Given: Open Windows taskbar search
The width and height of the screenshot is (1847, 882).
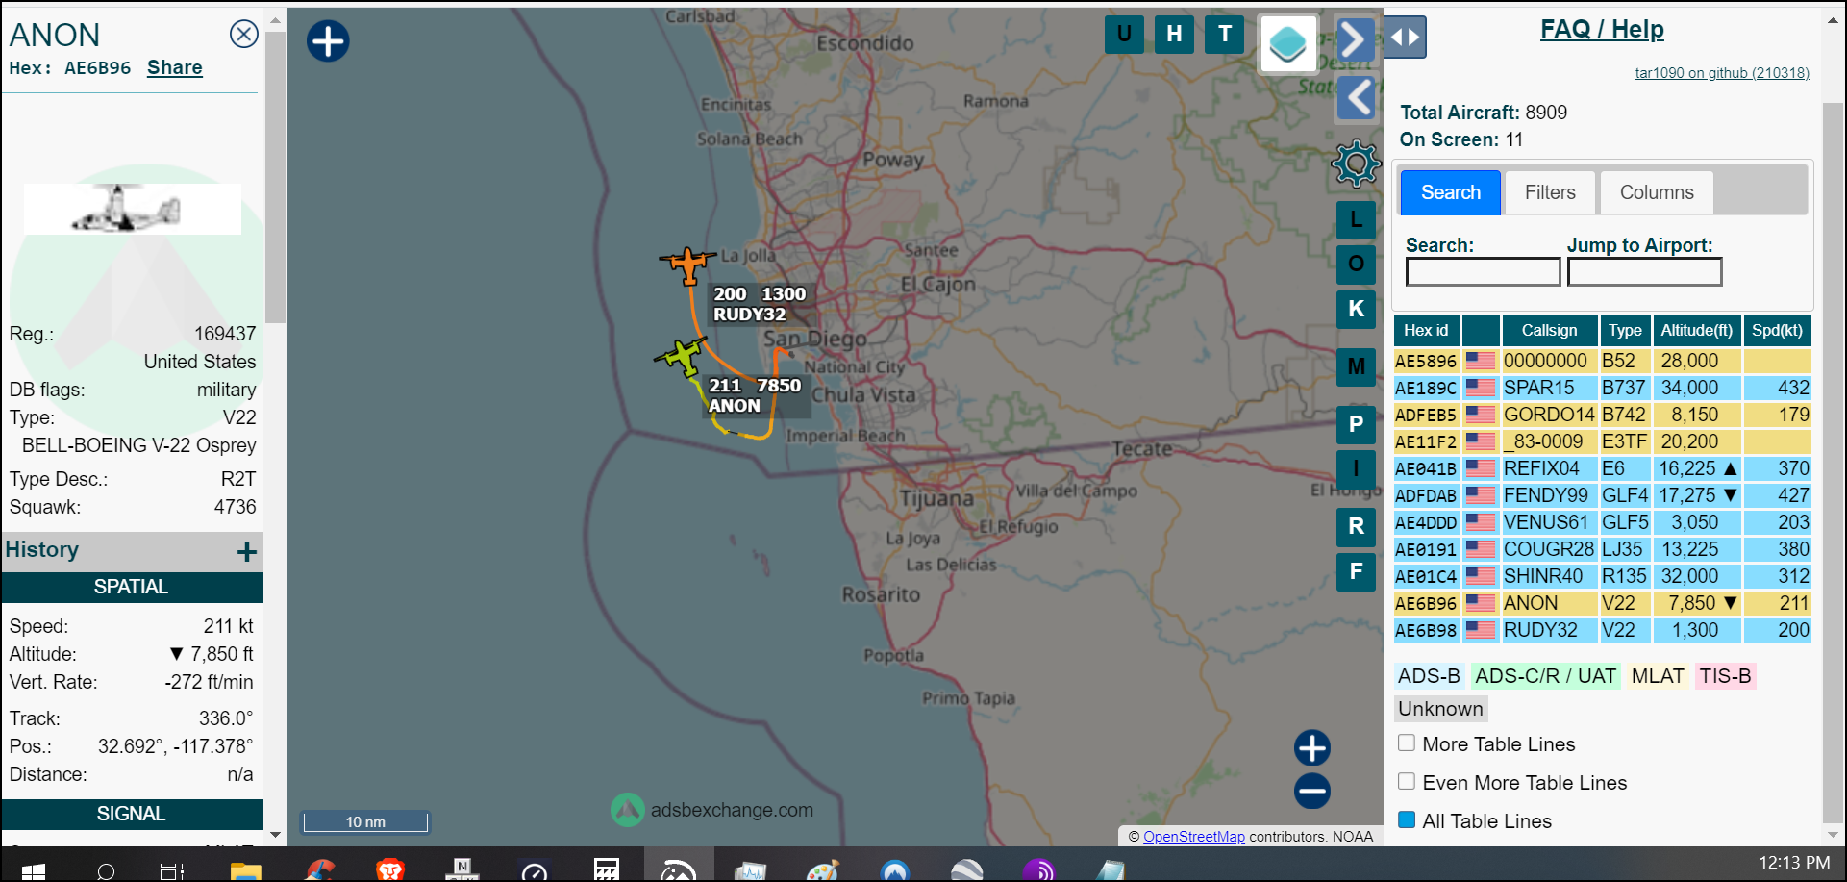Looking at the screenshot, I should point(106,870).
